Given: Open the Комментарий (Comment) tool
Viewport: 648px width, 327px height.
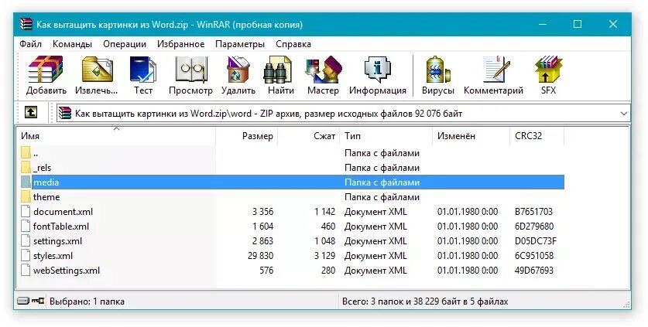Looking at the screenshot, I should coord(493,76).
